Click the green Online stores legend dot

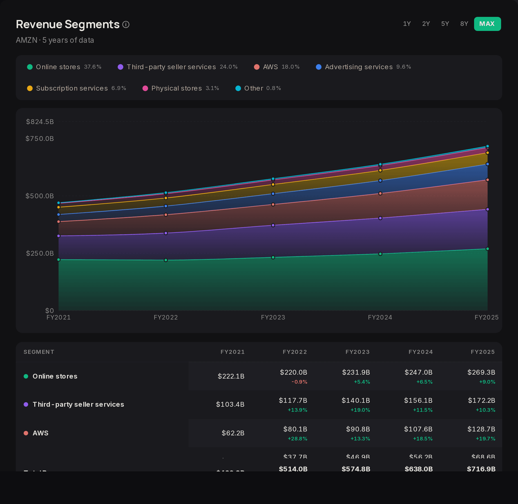pyautogui.click(x=30, y=67)
